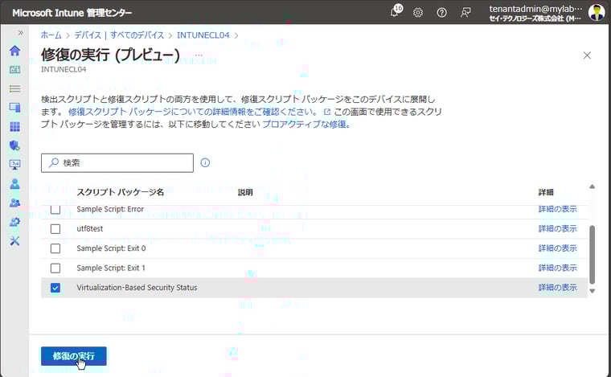Open the Reports monitor icon
The height and width of the screenshot is (377, 611).
[14, 165]
